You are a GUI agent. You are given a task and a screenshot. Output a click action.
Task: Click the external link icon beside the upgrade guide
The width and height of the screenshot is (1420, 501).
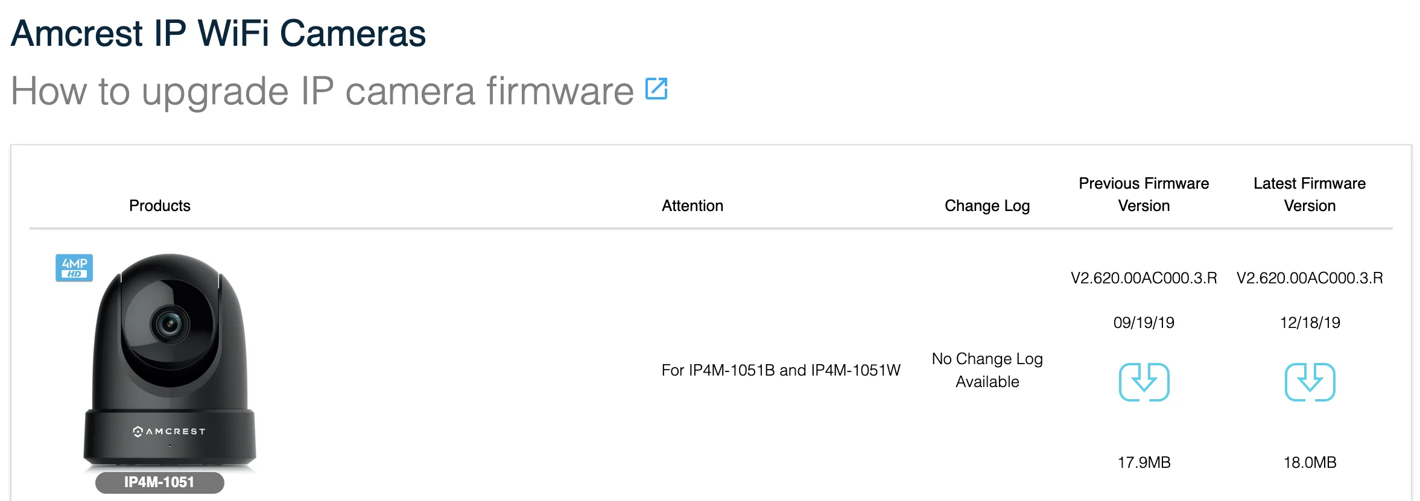click(656, 89)
